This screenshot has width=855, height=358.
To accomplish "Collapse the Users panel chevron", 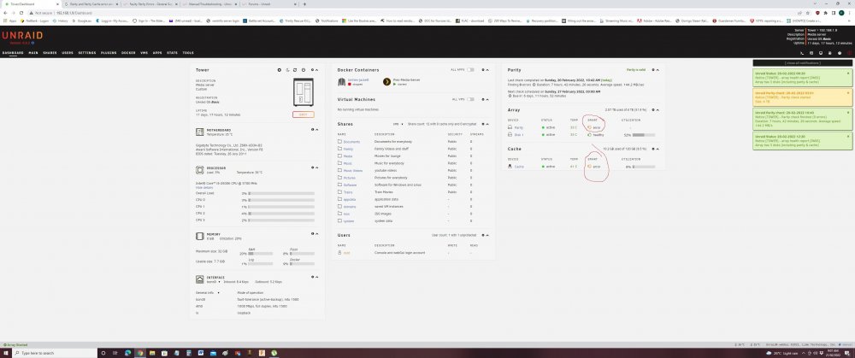I will coord(487,235).
